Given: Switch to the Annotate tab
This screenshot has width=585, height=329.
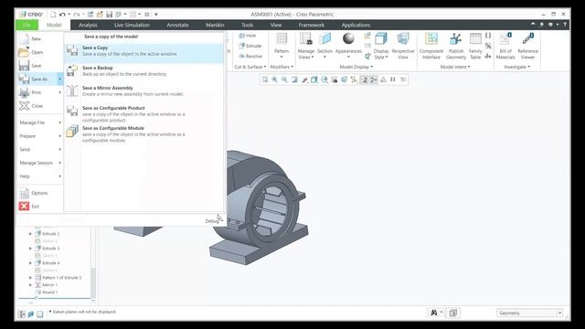Looking at the screenshot, I should 177,25.
